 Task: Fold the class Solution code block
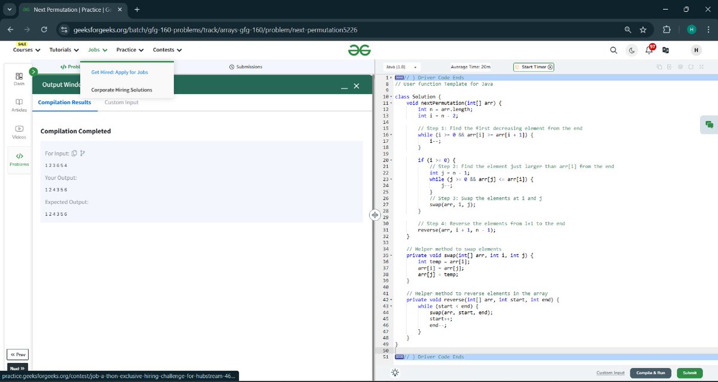pyautogui.click(x=391, y=96)
